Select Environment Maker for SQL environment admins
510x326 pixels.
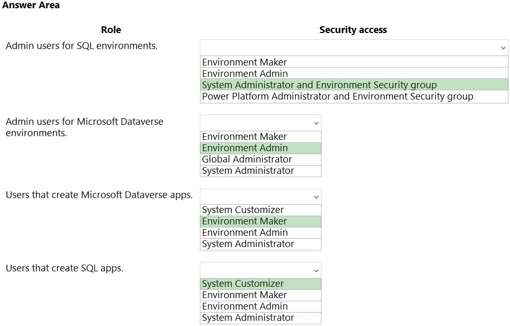[x=354, y=62]
